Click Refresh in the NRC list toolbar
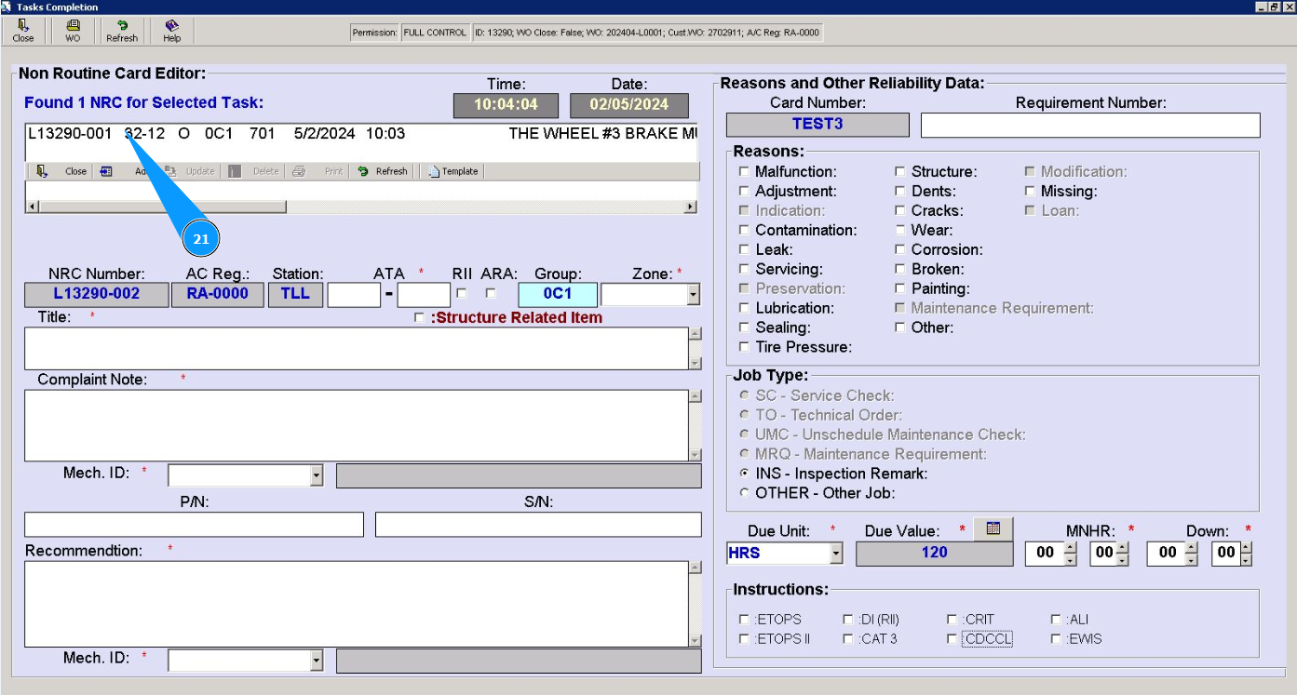Image resolution: width=1297 pixels, height=695 pixels. (383, 171)
